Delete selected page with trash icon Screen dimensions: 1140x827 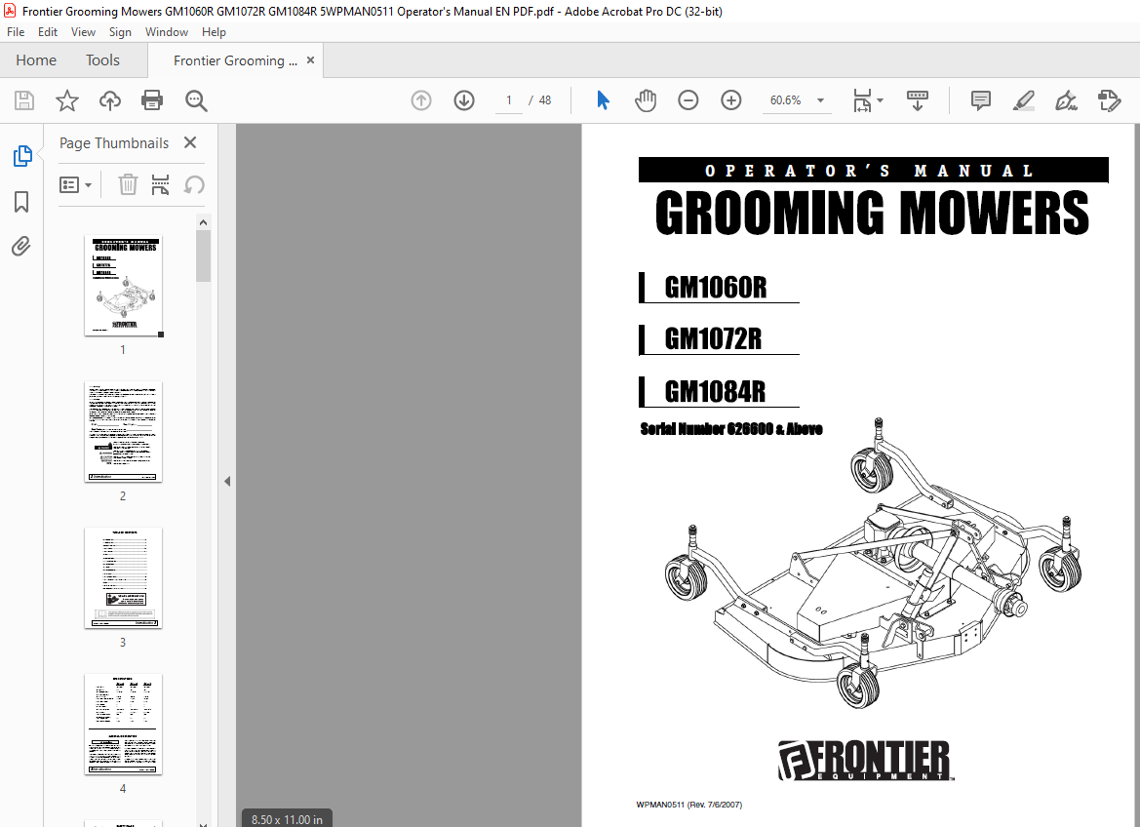[128, 184]
